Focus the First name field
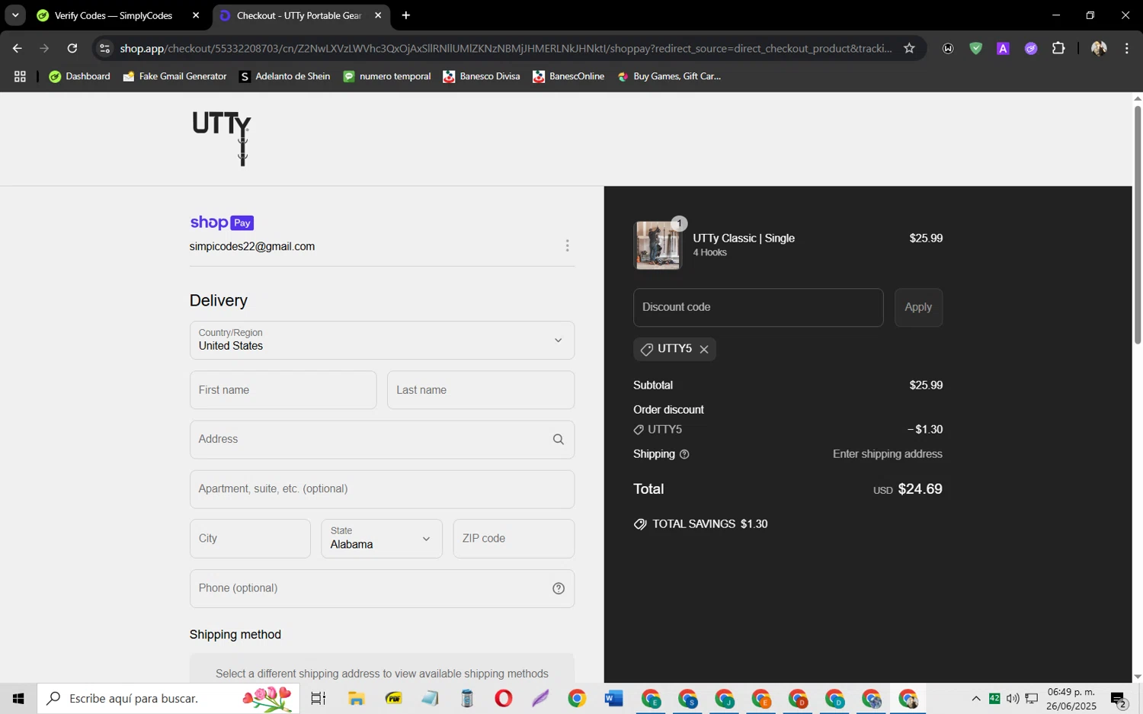Viewport: 1143px width, 714px height. click(x=283, y=390)
